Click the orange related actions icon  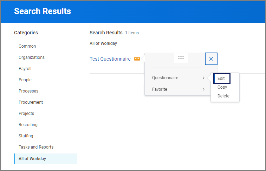pyautogui.click(x=137, y=59)
